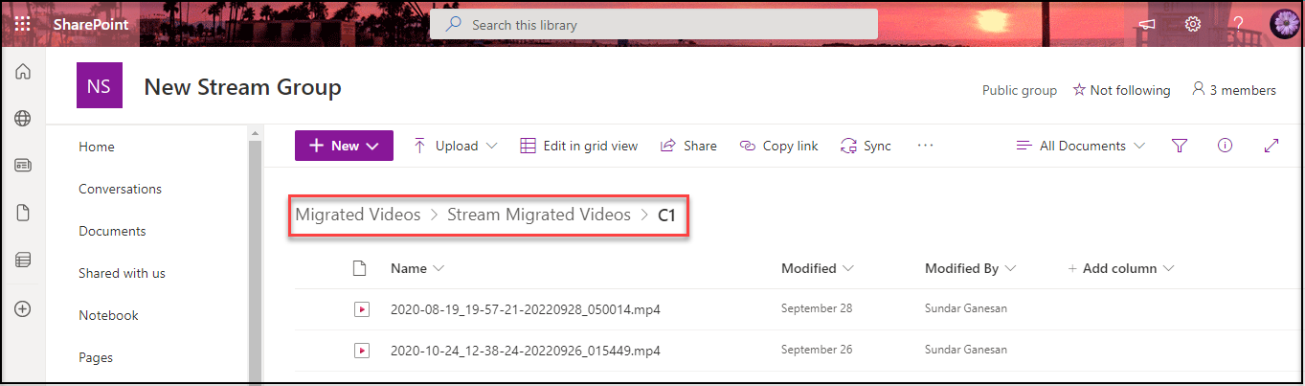Click the My sites globe icon
This screenshot has width=1305, height=386.
pyautogui.click(x=23, y=119)
